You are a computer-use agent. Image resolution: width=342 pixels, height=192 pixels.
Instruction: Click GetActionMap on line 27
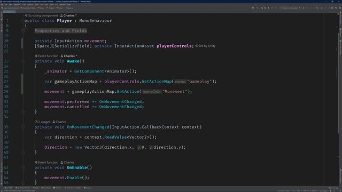[157, 82]
